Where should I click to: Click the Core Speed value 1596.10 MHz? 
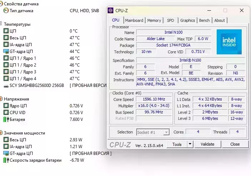pos(154,99)
